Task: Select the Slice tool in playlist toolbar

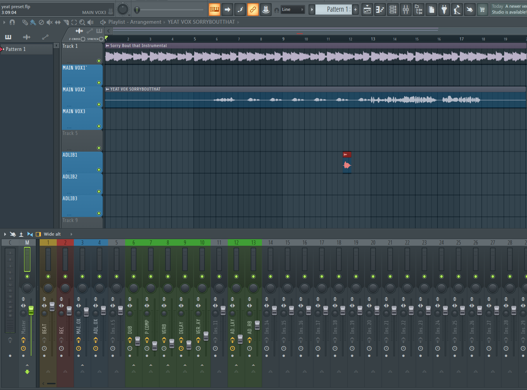Action: tap(66, 22)
